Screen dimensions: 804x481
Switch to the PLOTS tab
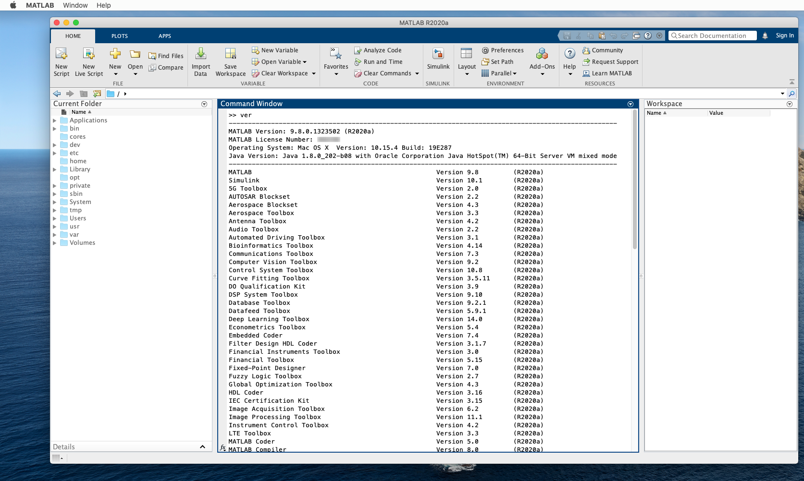[x=120, y=36]
